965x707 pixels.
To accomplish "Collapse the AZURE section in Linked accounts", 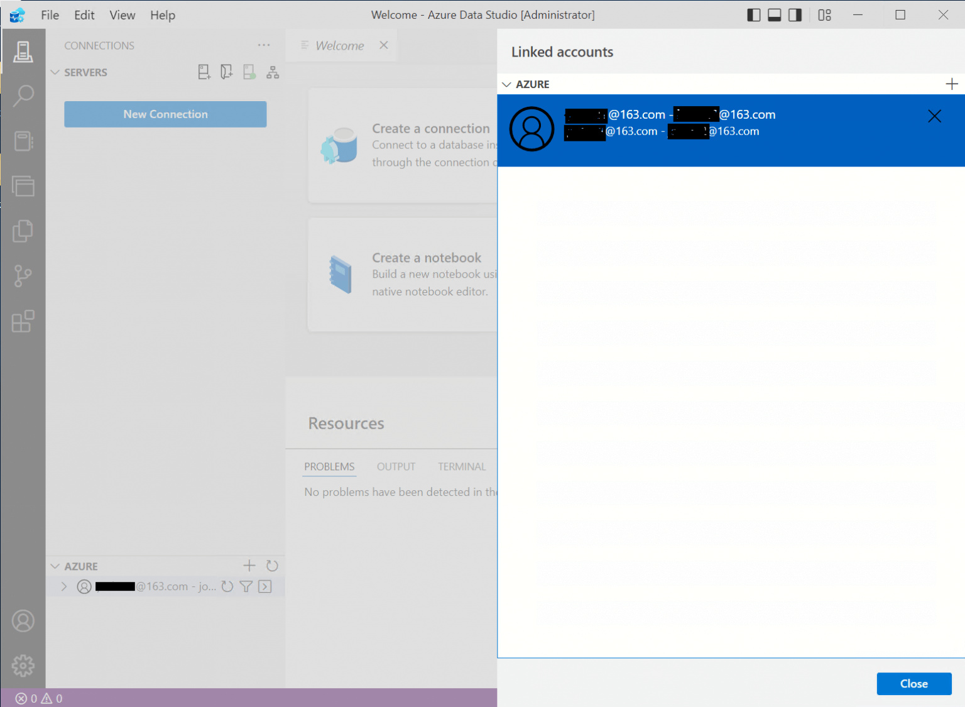I will pyautogui.click(x=506, y=84).
